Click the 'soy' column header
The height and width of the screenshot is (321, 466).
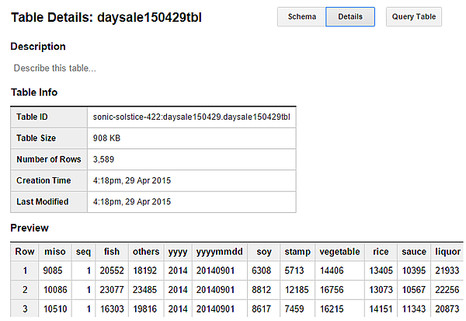[x=264, y=252]
